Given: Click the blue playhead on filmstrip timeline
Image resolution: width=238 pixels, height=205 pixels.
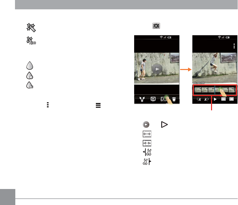Looking at the screenshot, I should coord(215,90).
